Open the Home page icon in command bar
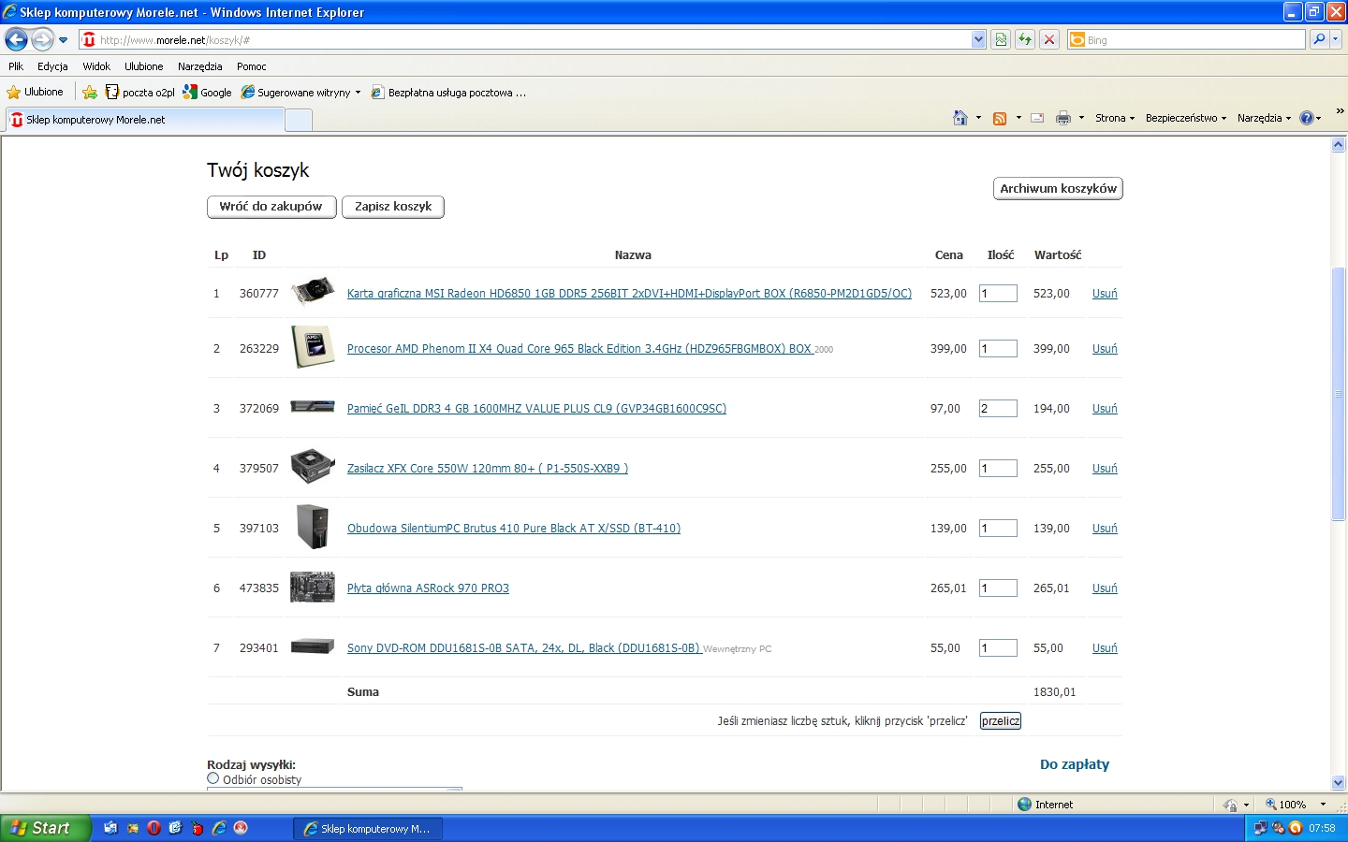This screenshot has height=842, width=1348. tap(960, 118)
